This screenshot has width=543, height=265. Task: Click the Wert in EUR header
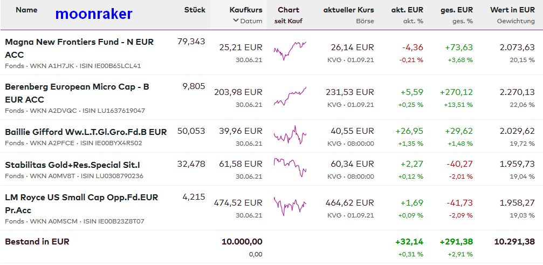tap(512, 10)
